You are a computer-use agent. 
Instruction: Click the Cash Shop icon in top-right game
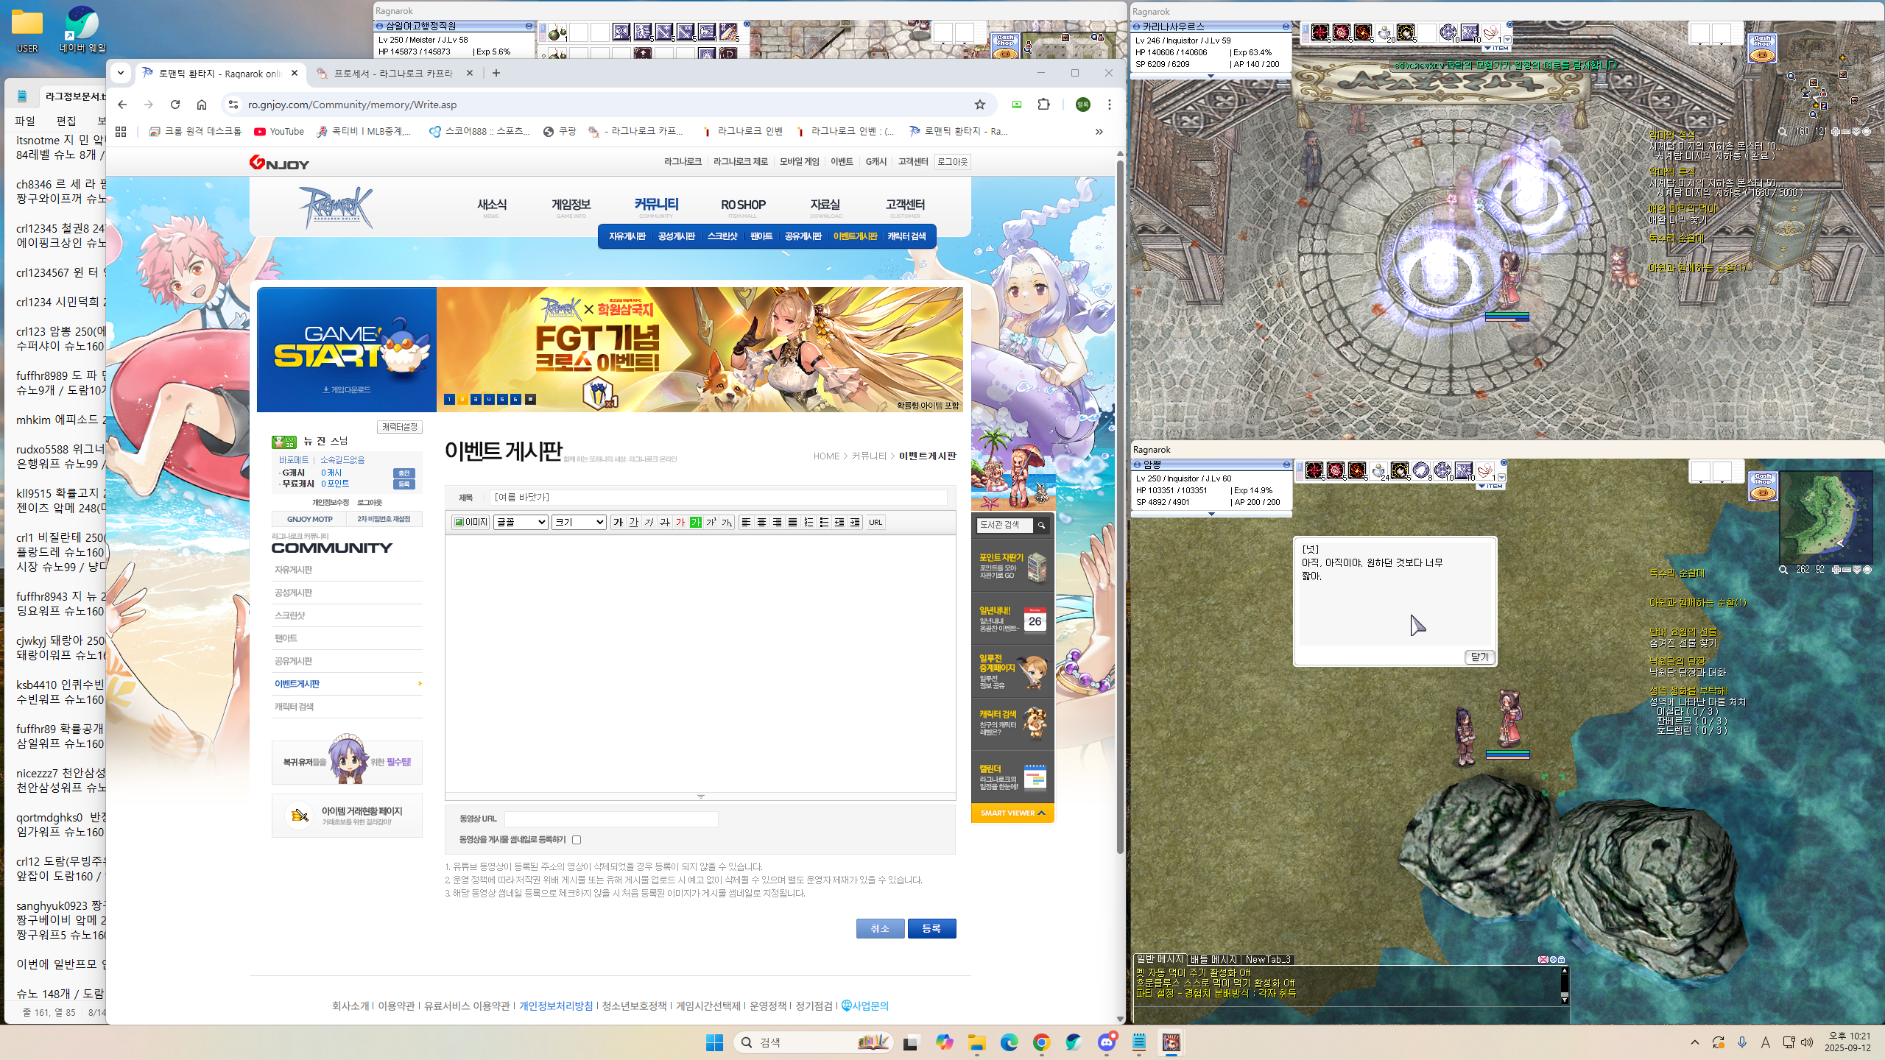click(x=1762, y=48)
